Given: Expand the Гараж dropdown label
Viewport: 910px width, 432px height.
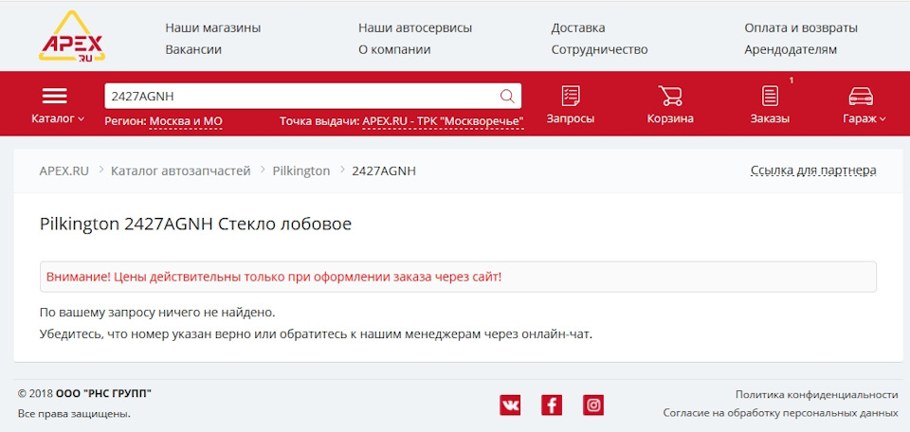Looking at the screenshot, I should point(864,118).
